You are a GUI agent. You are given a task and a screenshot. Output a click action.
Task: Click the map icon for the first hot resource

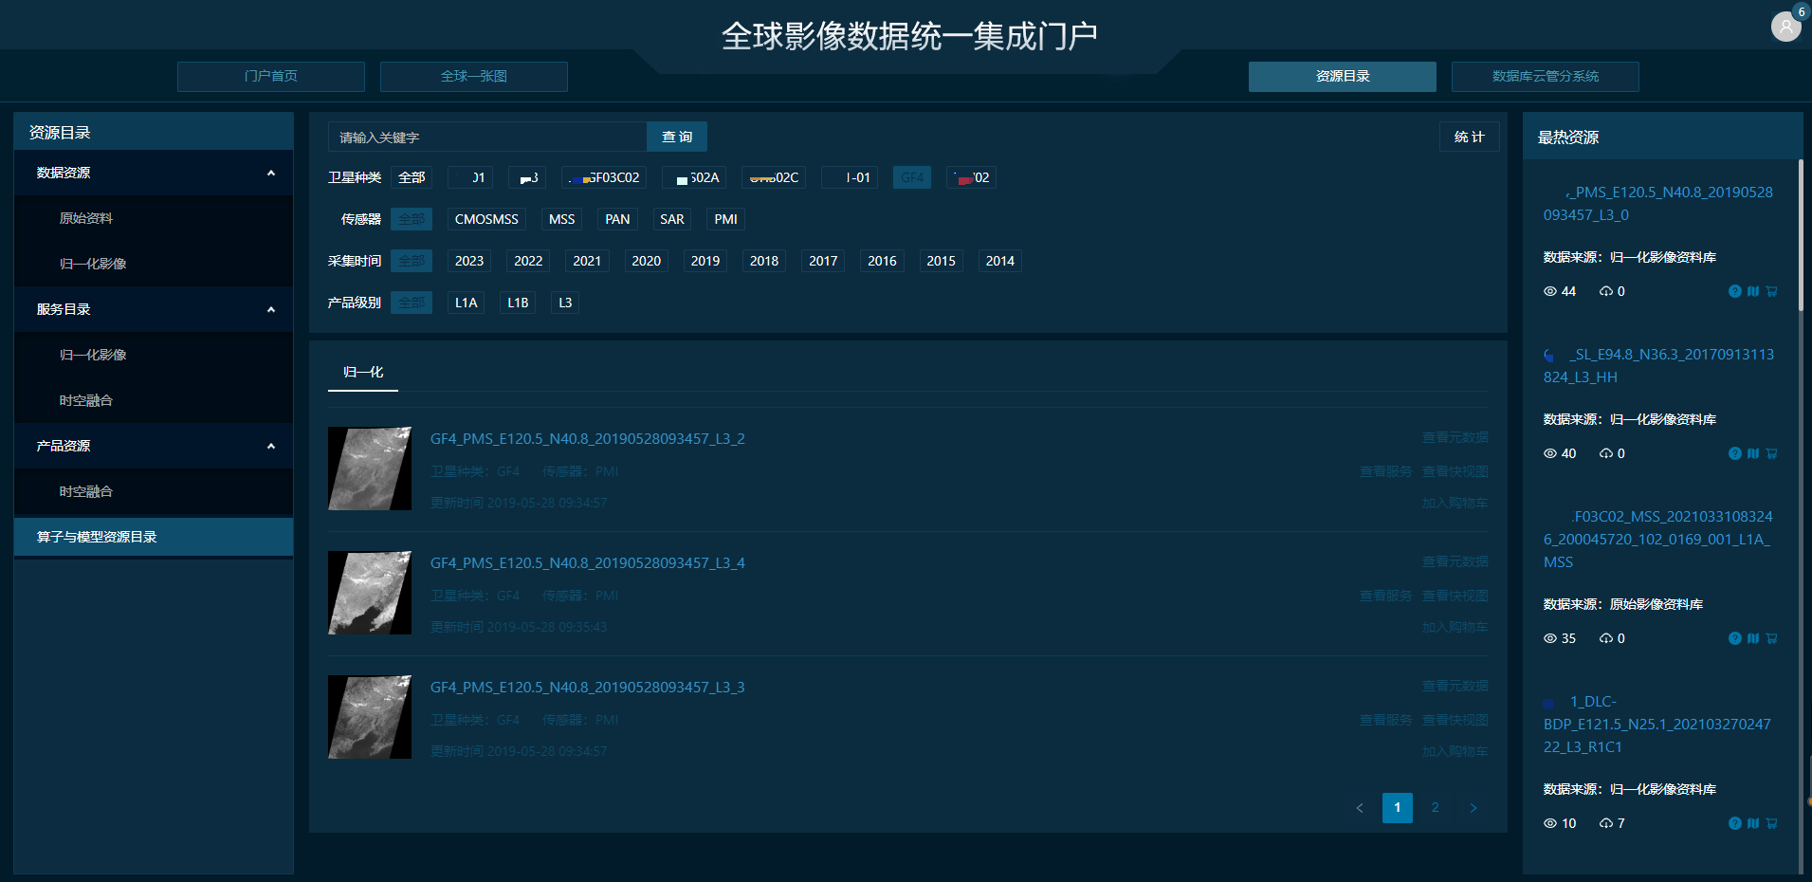click(x=1753, y=291)
